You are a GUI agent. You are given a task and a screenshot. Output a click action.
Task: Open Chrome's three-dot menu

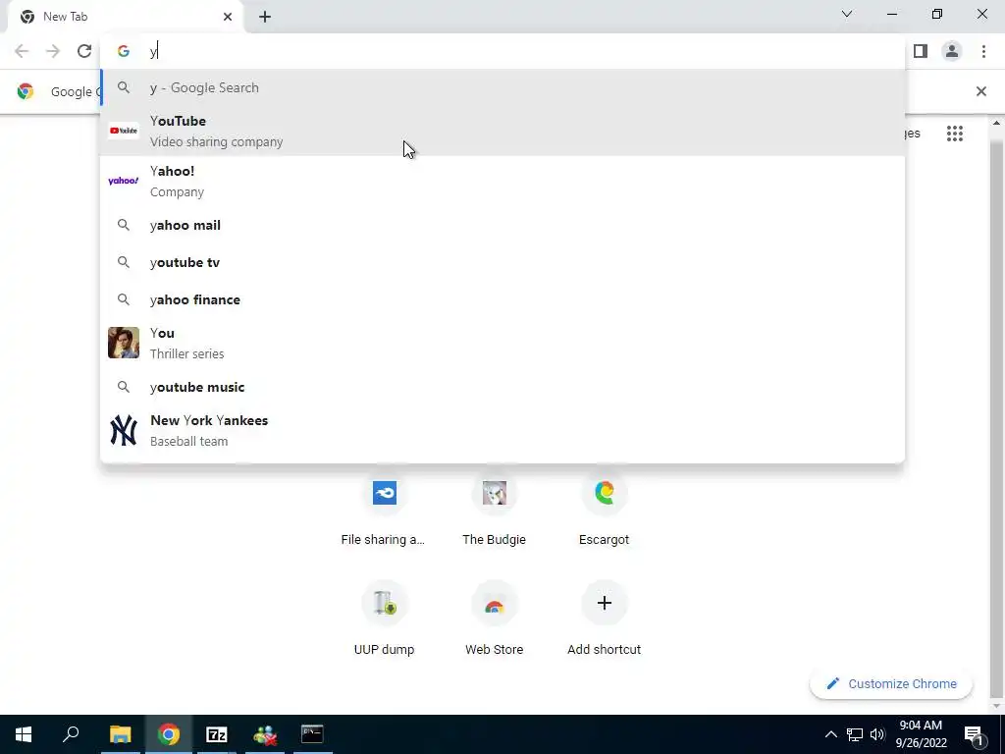983,51
